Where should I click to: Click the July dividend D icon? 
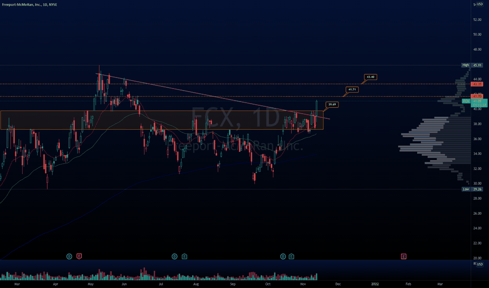(174, 257)
